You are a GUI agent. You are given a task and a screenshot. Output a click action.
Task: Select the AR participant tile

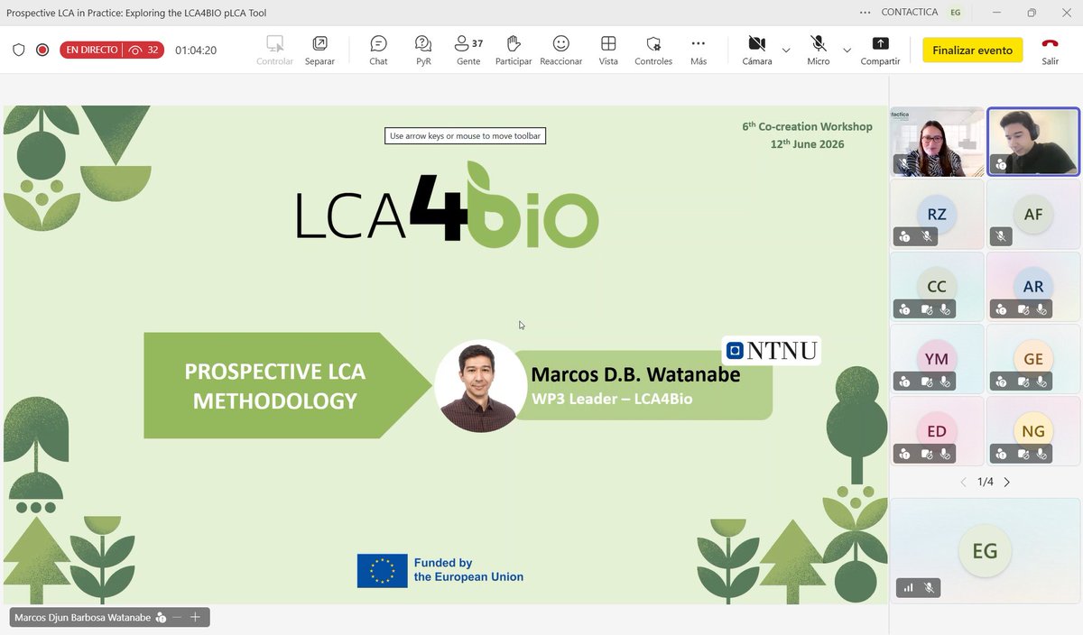point(1033,286)
